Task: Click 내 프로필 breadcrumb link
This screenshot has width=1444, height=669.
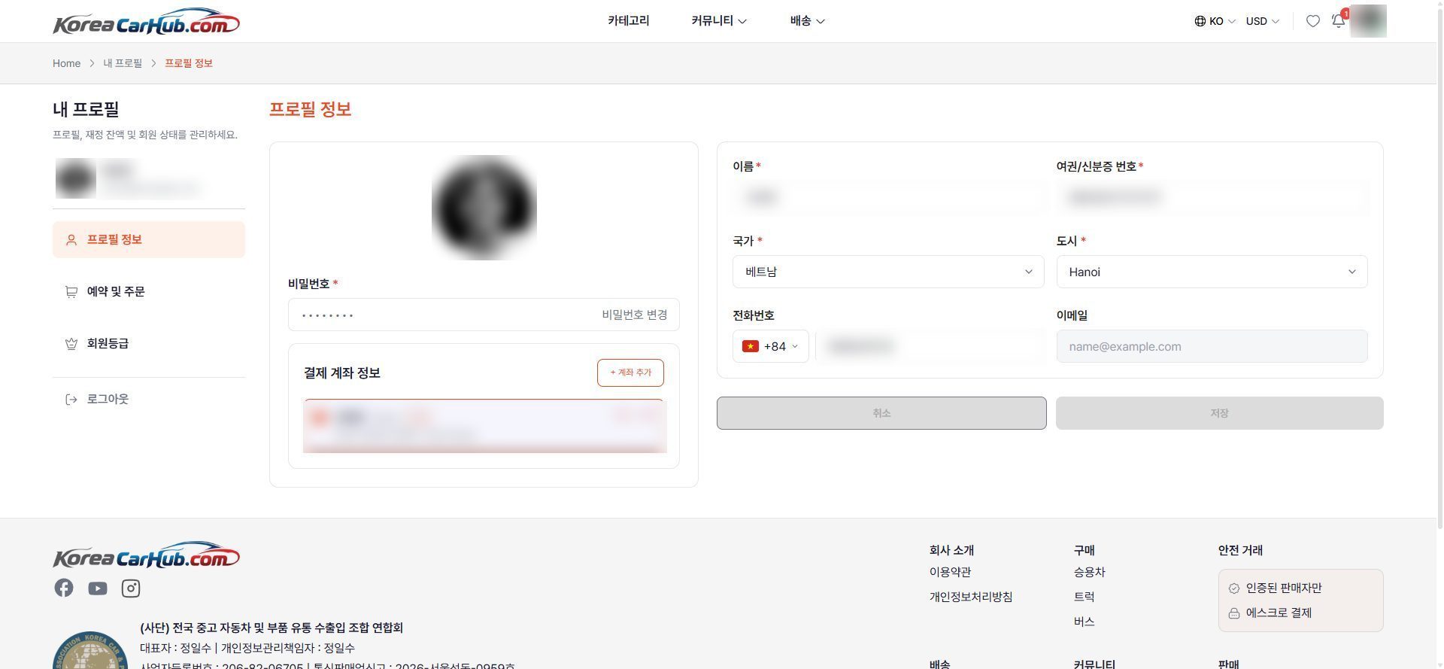Action: click(x=123, y=63)
